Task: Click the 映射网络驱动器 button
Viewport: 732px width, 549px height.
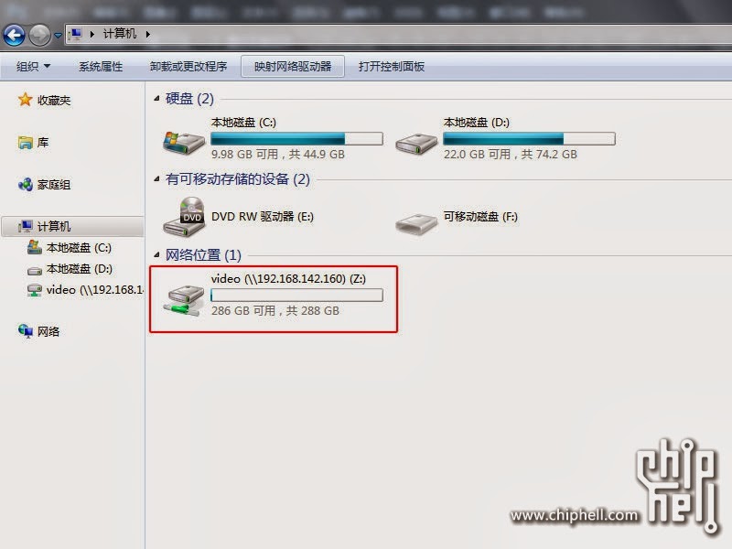Action: click(293, 66)
